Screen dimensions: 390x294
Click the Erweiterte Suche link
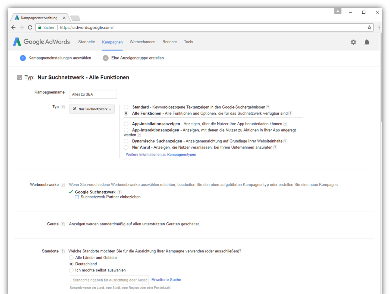click(x=166, y=280)
